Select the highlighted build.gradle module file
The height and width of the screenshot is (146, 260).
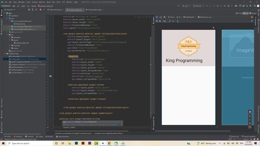click(x=24, y=59)
